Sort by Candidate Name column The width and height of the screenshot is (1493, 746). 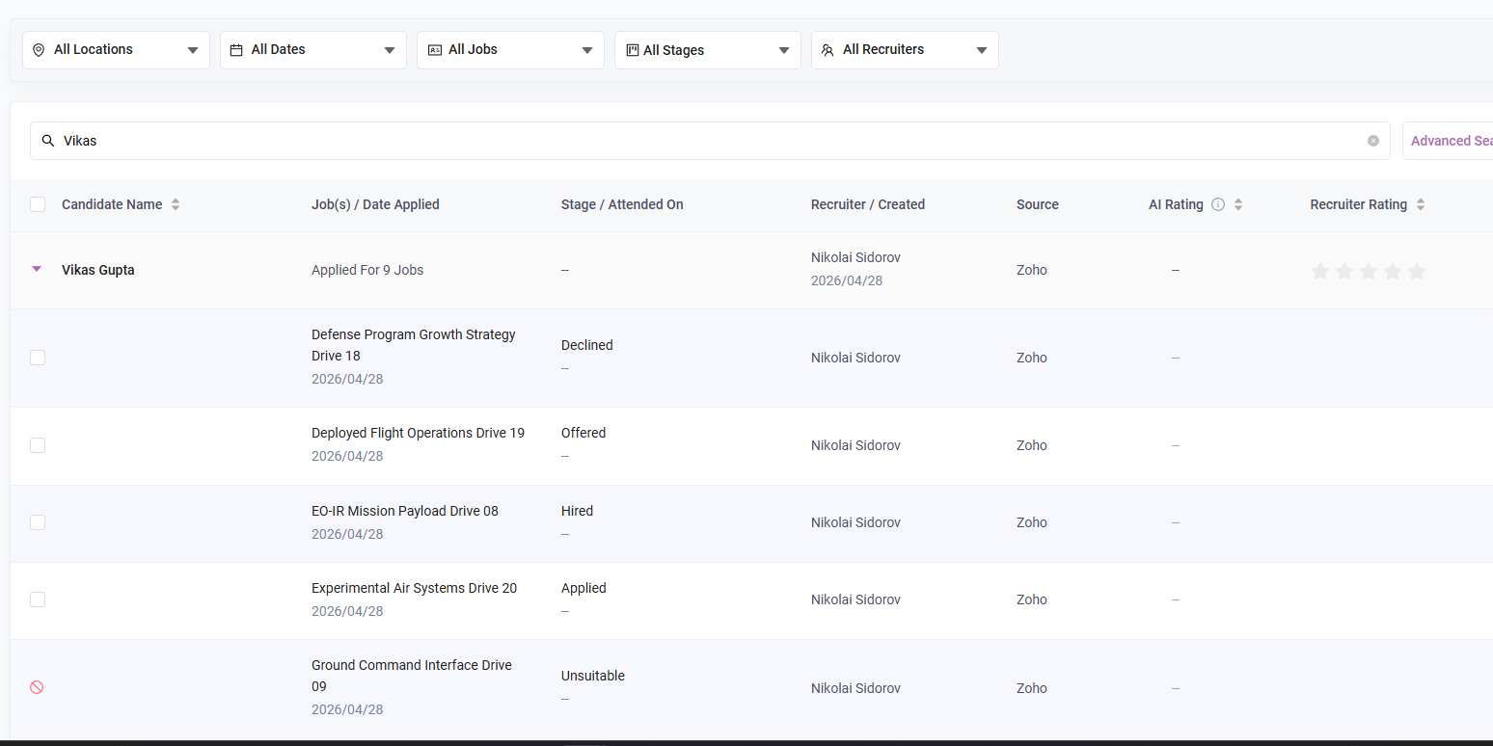coord(176,204)
